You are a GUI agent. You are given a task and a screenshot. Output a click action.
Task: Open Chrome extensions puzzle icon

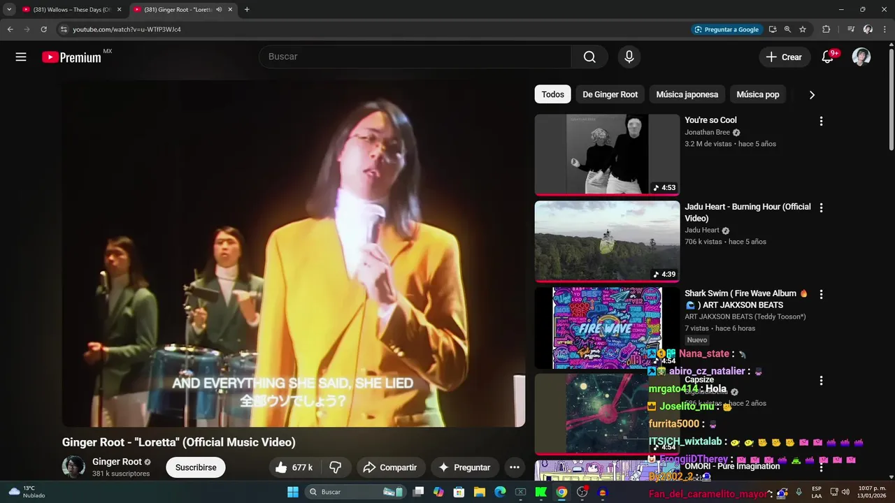click(x=826, y=29)
